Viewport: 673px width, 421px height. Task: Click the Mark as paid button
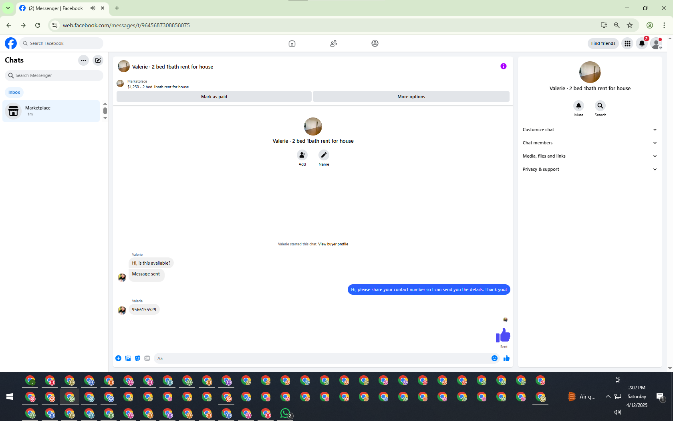(x=214, y=97)
